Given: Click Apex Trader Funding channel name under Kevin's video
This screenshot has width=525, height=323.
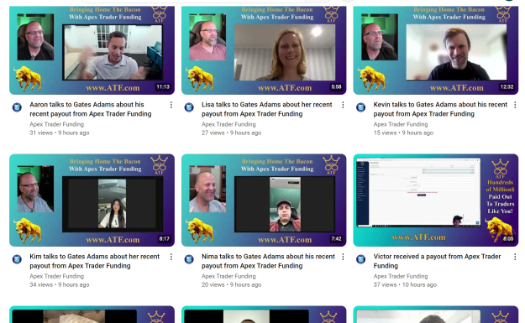Looking at the screenshot, I should [x=401, y=124].
